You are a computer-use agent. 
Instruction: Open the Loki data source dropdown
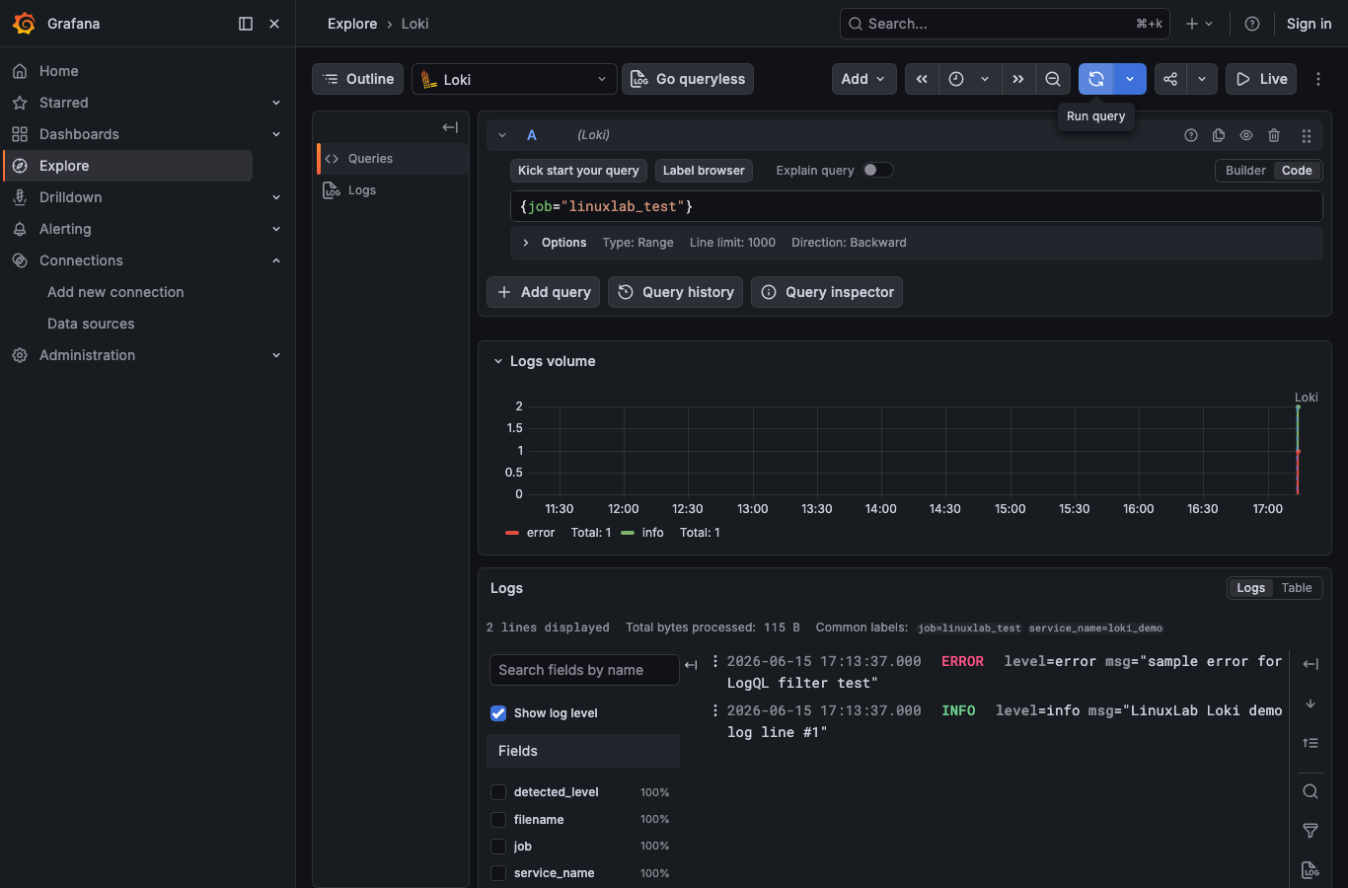[x=514, y=79]
